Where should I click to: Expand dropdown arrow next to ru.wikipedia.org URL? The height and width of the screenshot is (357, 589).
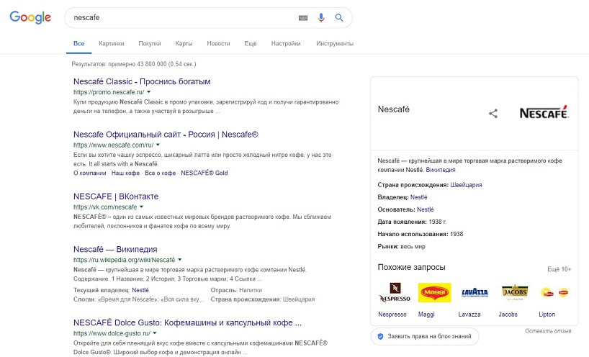pyautogui.click(x=179, y=259)
